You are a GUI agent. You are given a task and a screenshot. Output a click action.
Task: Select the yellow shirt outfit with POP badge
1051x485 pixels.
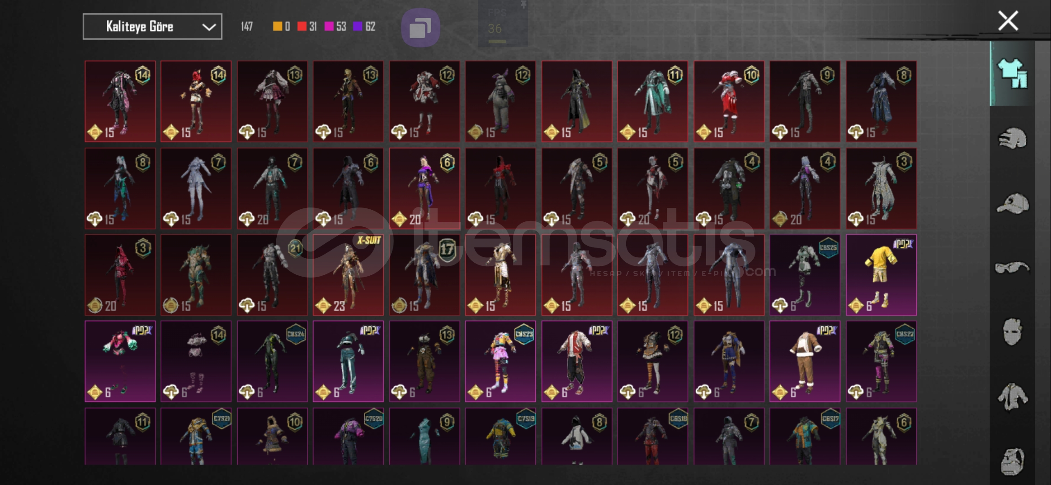pos(881,274)
